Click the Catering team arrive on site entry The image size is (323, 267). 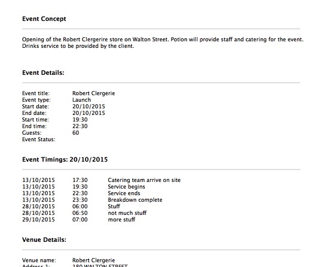(x=144, y=180)
